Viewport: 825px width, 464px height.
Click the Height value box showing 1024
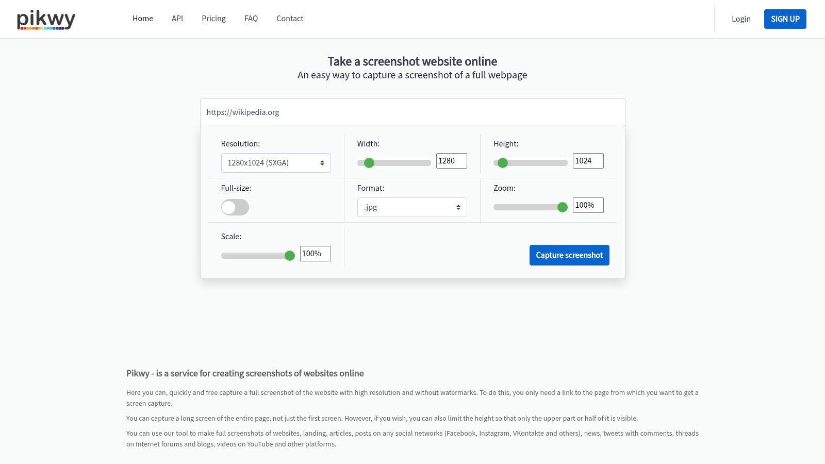point(588,161)
